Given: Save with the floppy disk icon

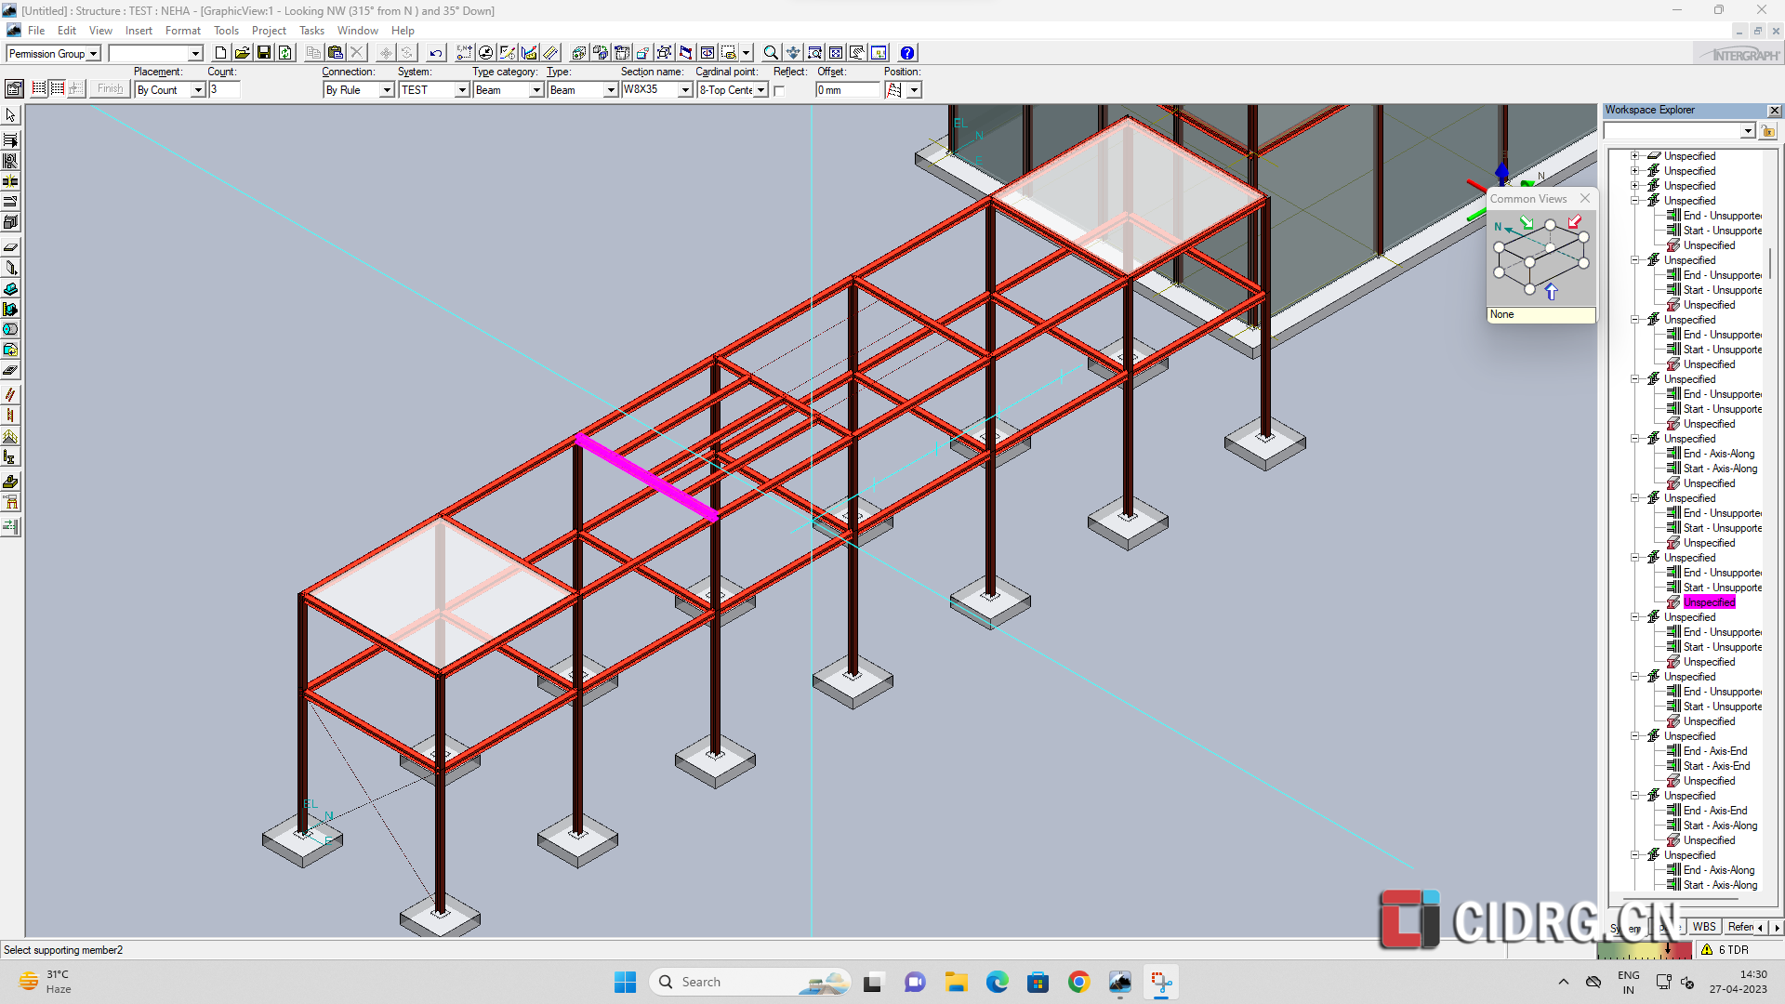Looking at the screenshot, I should click(264, 53).
